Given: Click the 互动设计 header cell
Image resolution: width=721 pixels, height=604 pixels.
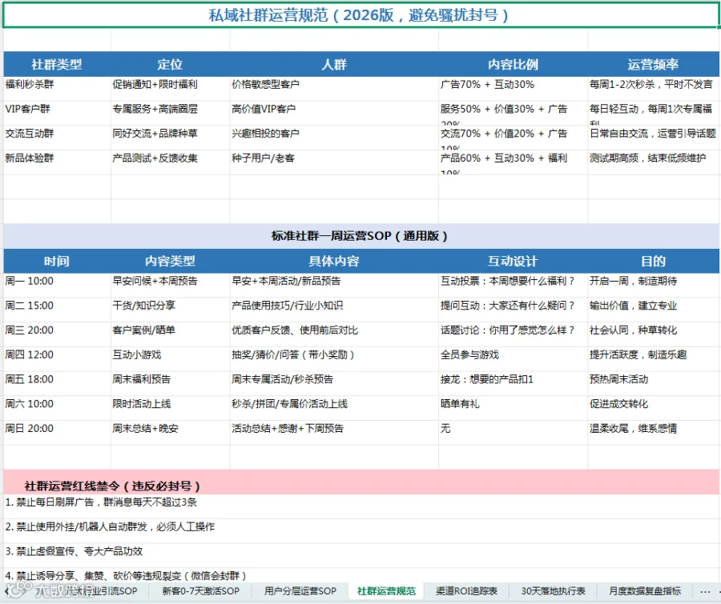Looking at the screenshot, I should coord(514,261).
